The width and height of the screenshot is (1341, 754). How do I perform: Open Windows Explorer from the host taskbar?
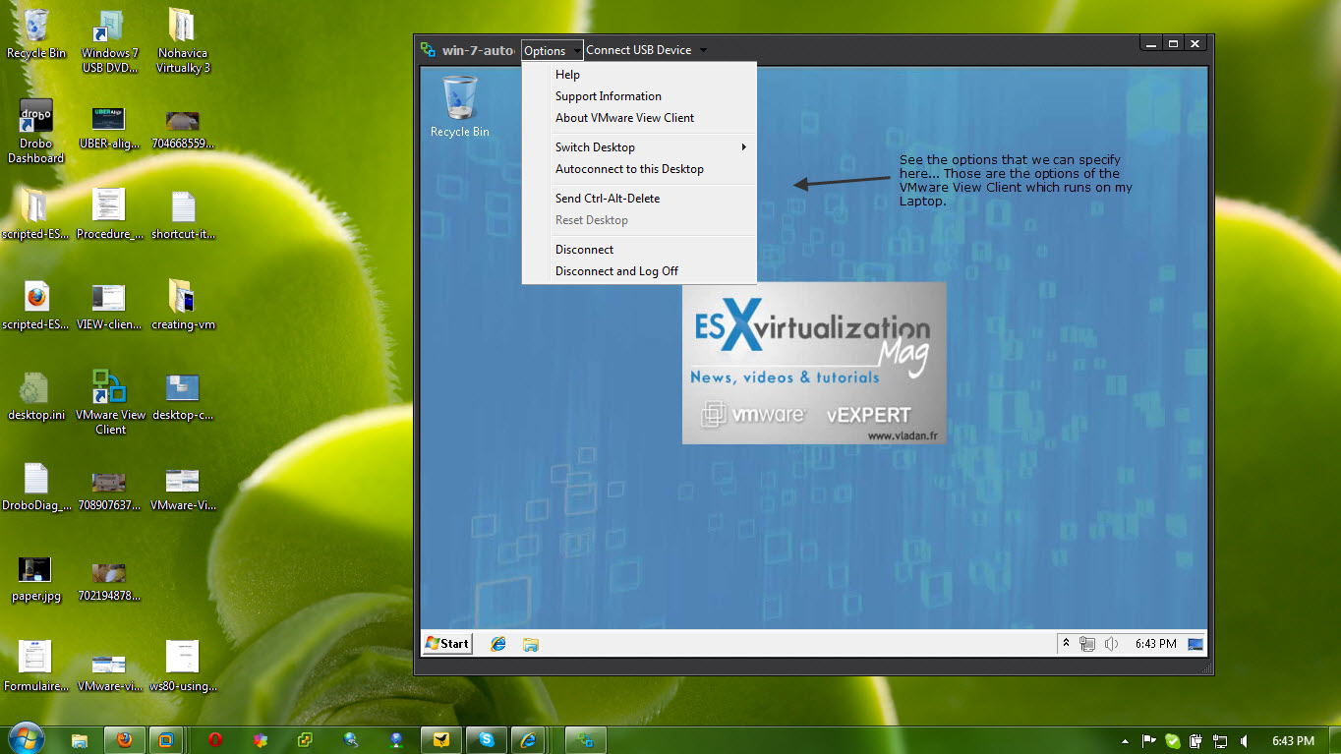point(80,740)
